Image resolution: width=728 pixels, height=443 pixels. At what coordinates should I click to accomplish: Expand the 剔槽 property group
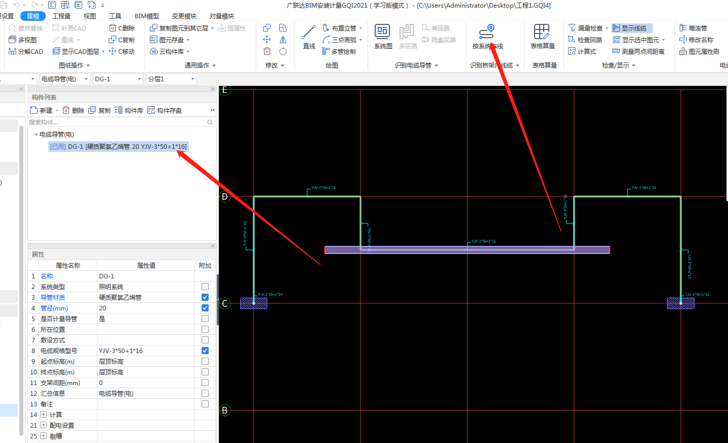click(44, 436)
